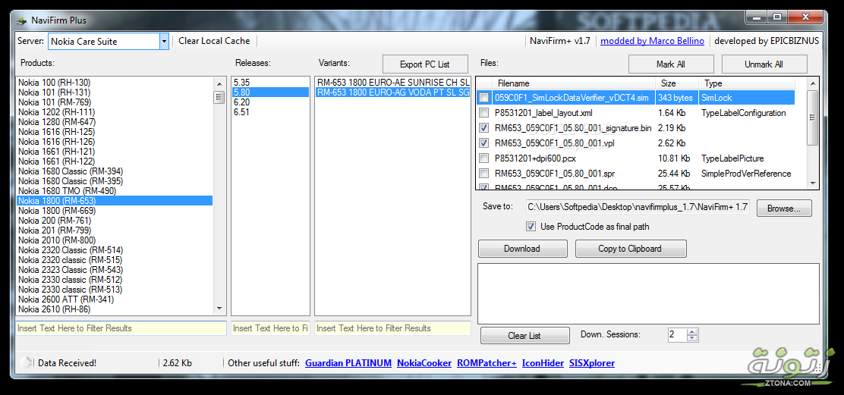844x395 pixels.
Task: Select Nokia 2610 (RH-86) product
Action: (x=115, y=309)
